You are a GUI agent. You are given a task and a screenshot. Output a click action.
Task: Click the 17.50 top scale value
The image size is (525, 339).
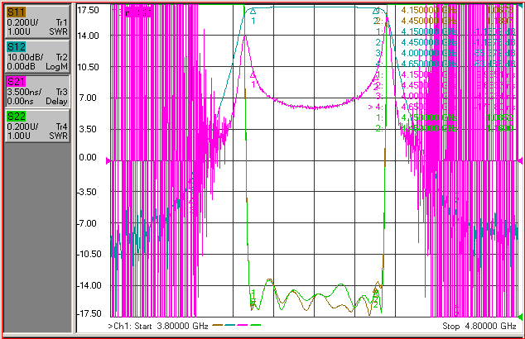[x=88, y=10]
